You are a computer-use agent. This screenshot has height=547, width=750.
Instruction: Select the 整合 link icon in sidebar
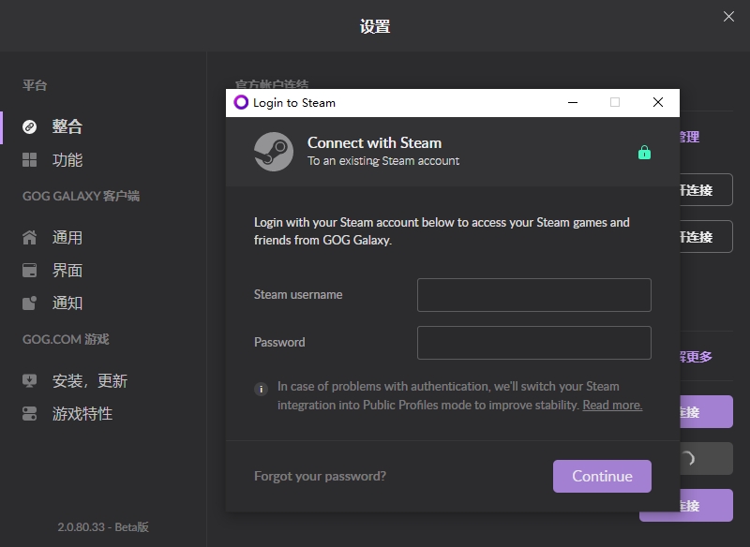point(30,126)
